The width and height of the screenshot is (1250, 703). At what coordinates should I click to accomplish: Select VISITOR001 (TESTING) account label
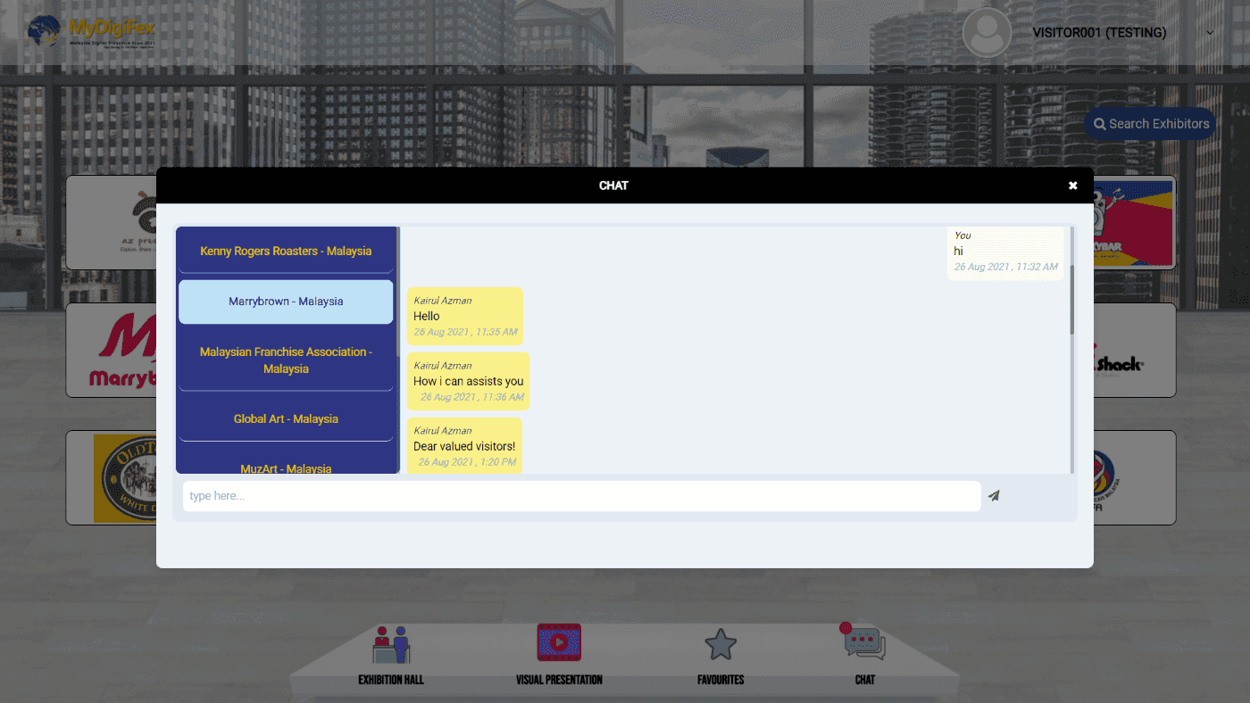[x=1099, y=32]
